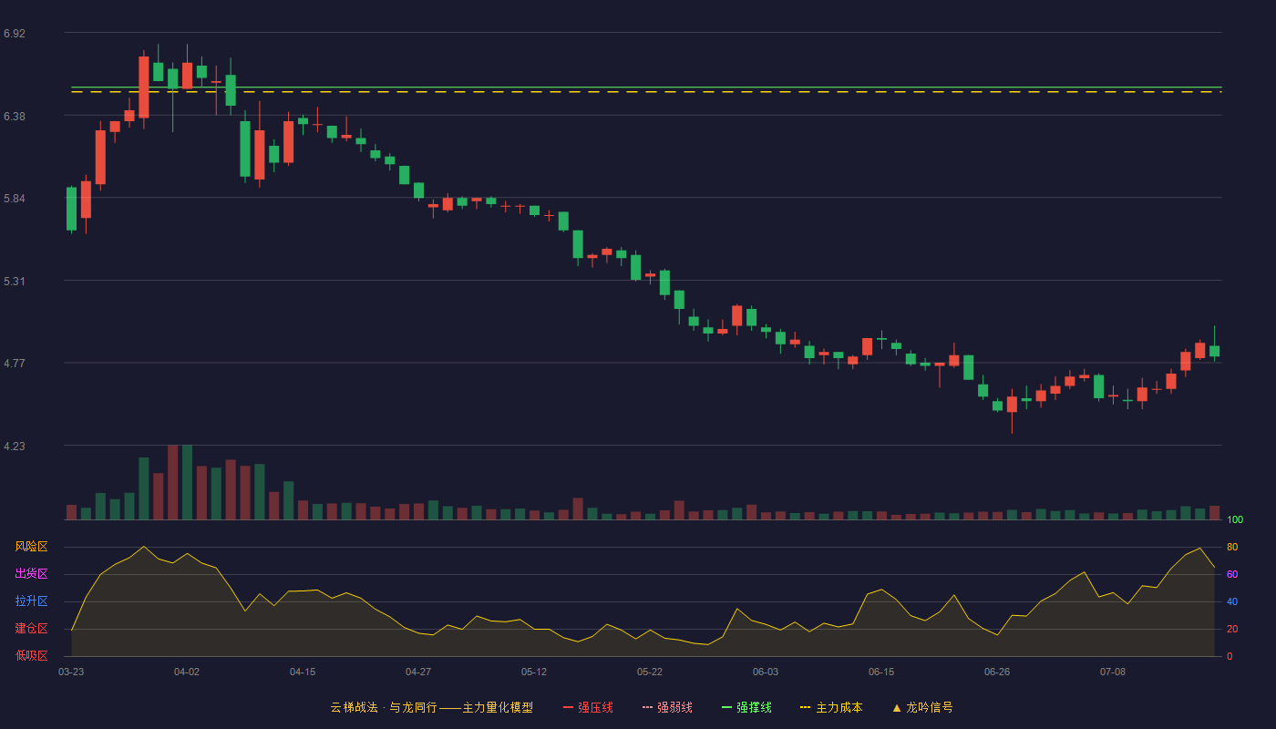Click the green 100 indicator axis value

point(1235,520)
